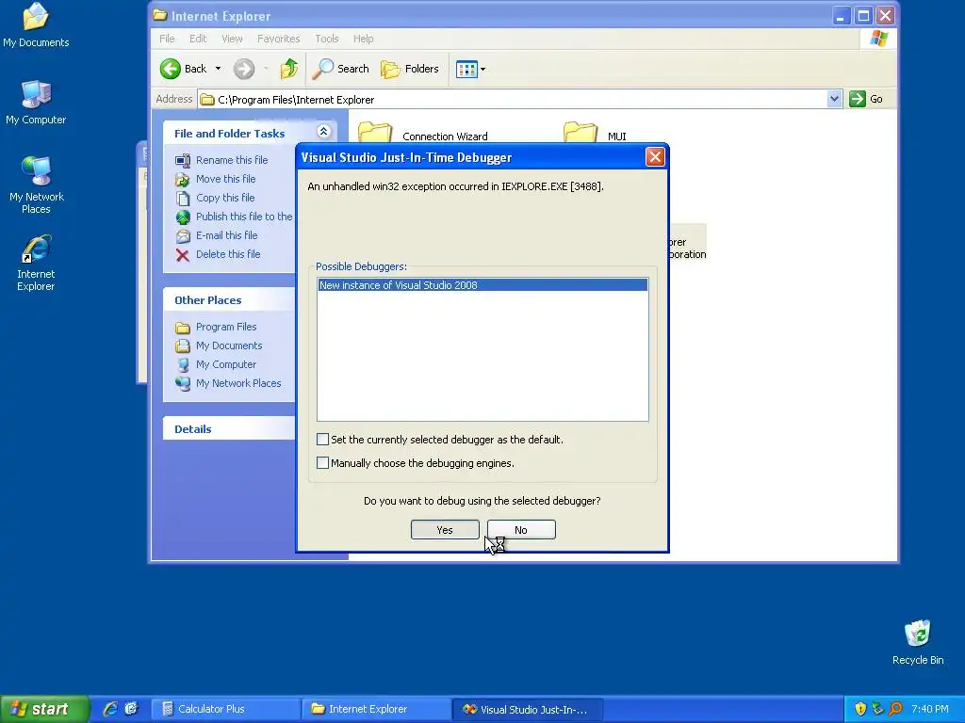Click the green Go arrow button
This screenshot has height=723, width=965.
coord(858,99)
